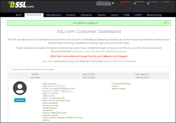The image size is (176, 123).
Task: Click the 'last logged on' column label
Action: point(142,74)
